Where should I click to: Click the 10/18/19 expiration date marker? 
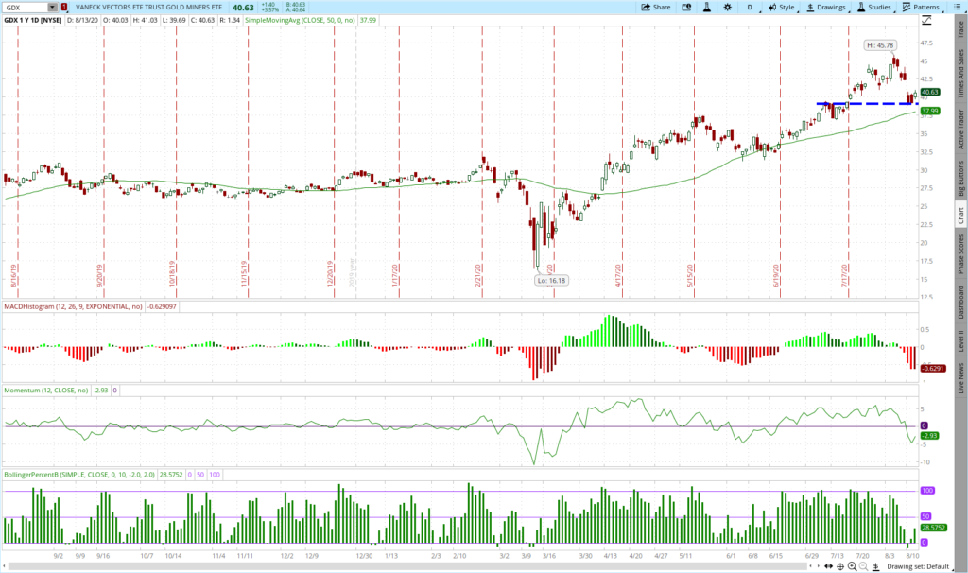[172, 273]
